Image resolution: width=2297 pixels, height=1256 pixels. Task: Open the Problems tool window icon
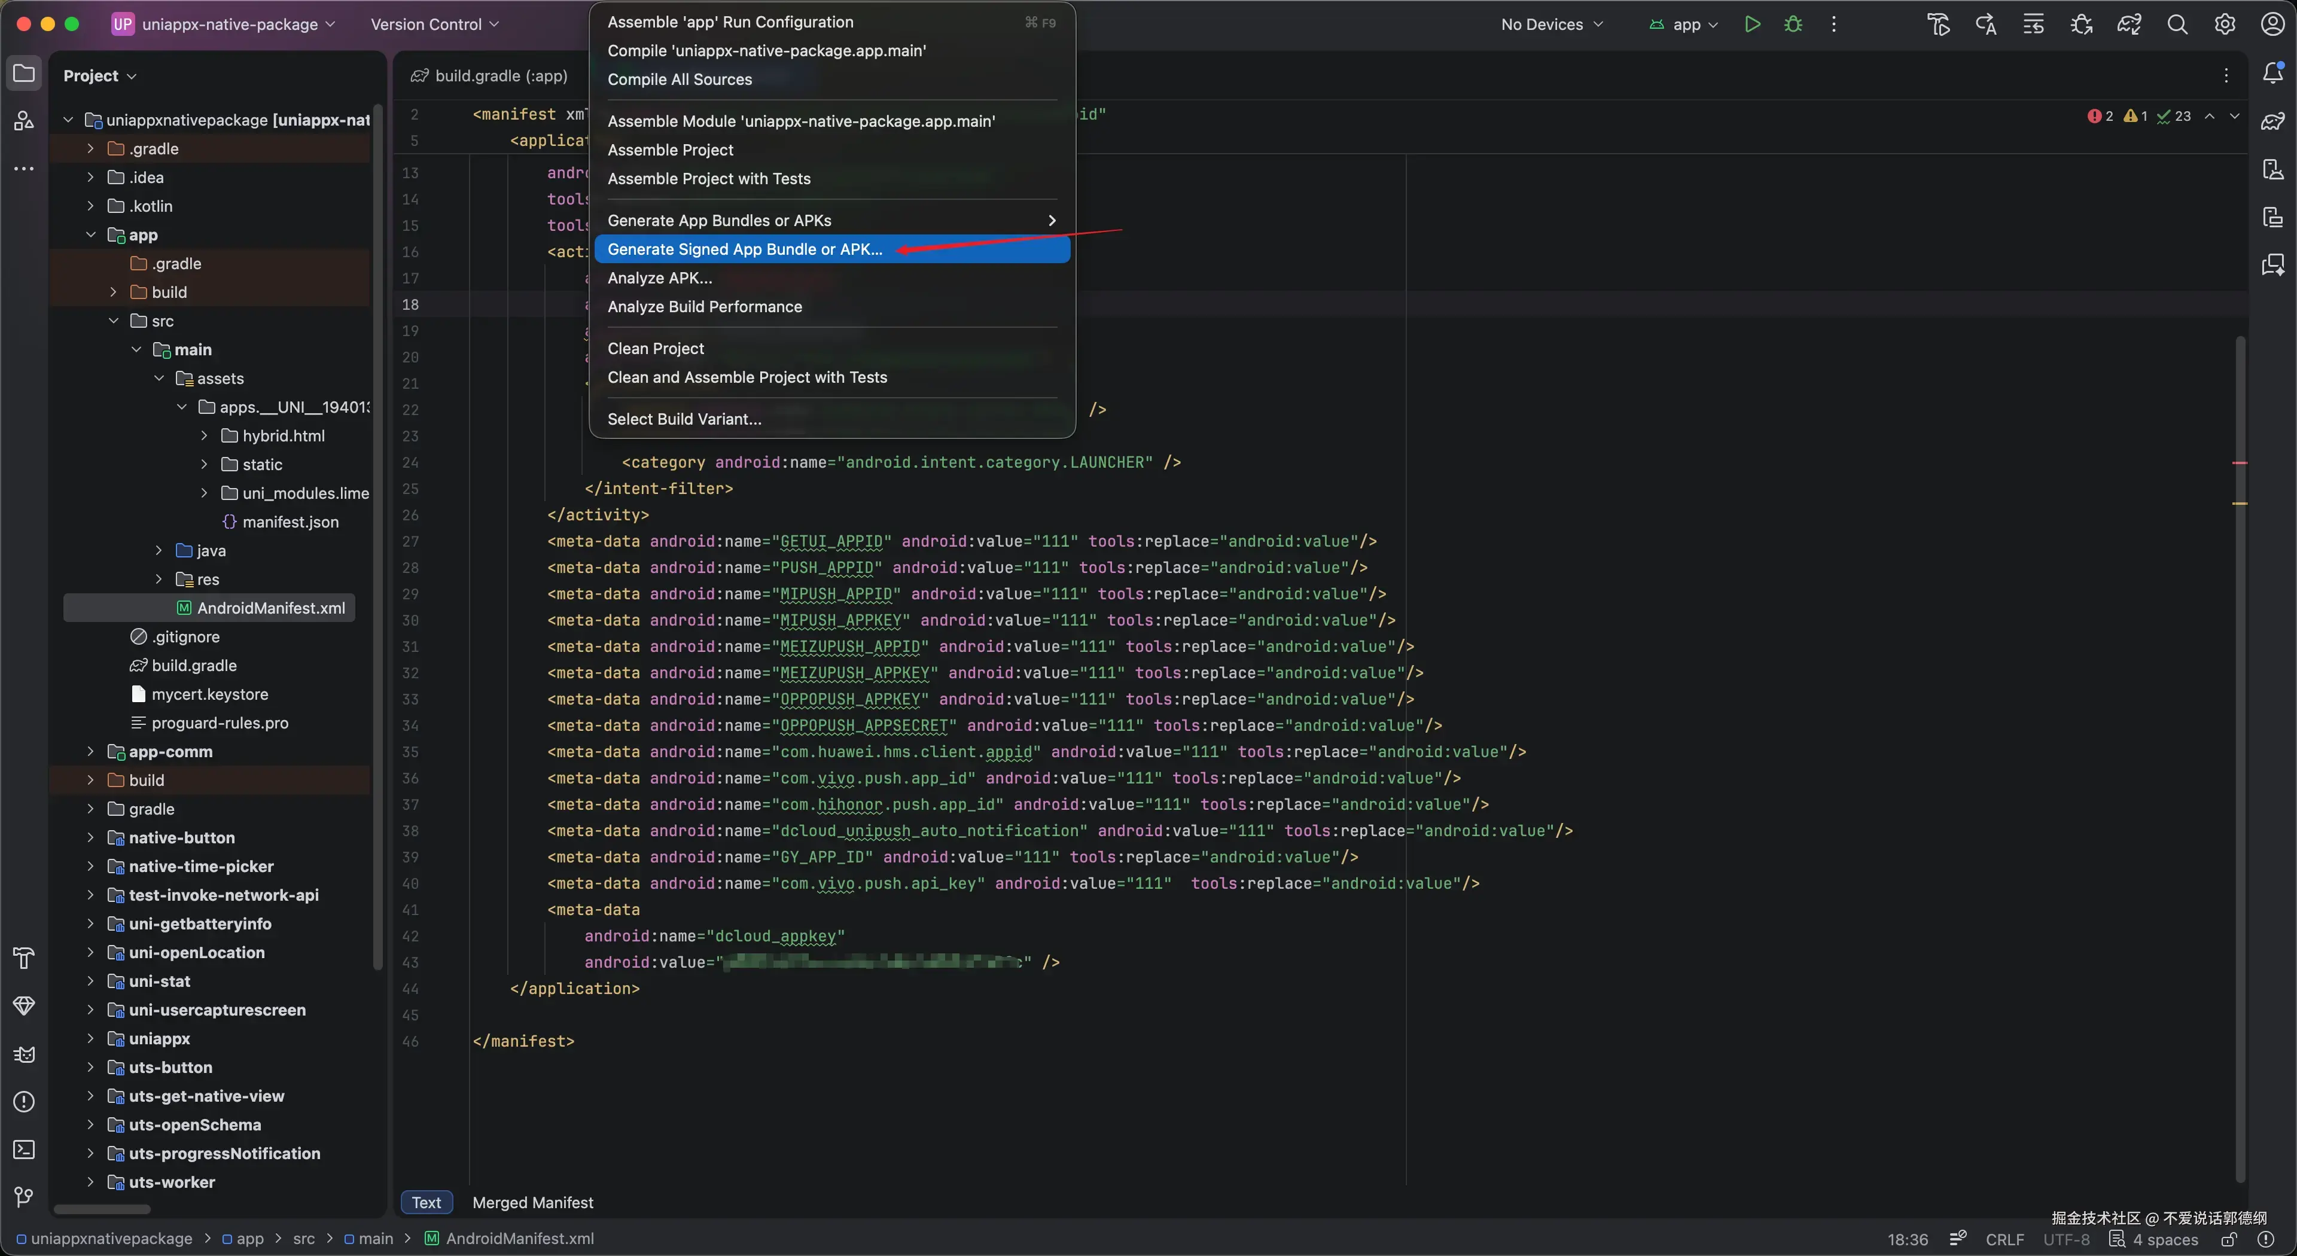click(24, 1102)
